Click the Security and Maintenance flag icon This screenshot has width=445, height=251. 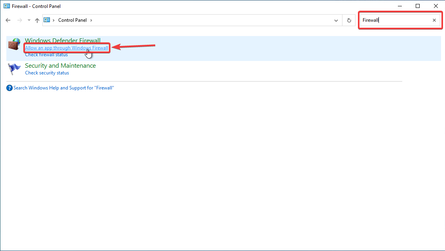pos(14,69)
